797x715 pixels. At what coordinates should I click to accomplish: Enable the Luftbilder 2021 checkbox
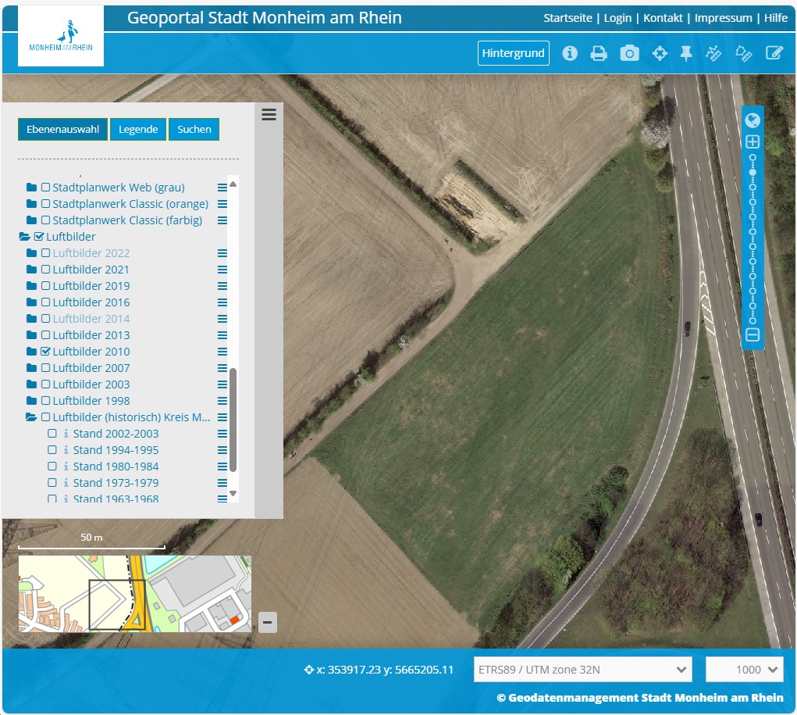pyautogui.click(x=46, y=270)
